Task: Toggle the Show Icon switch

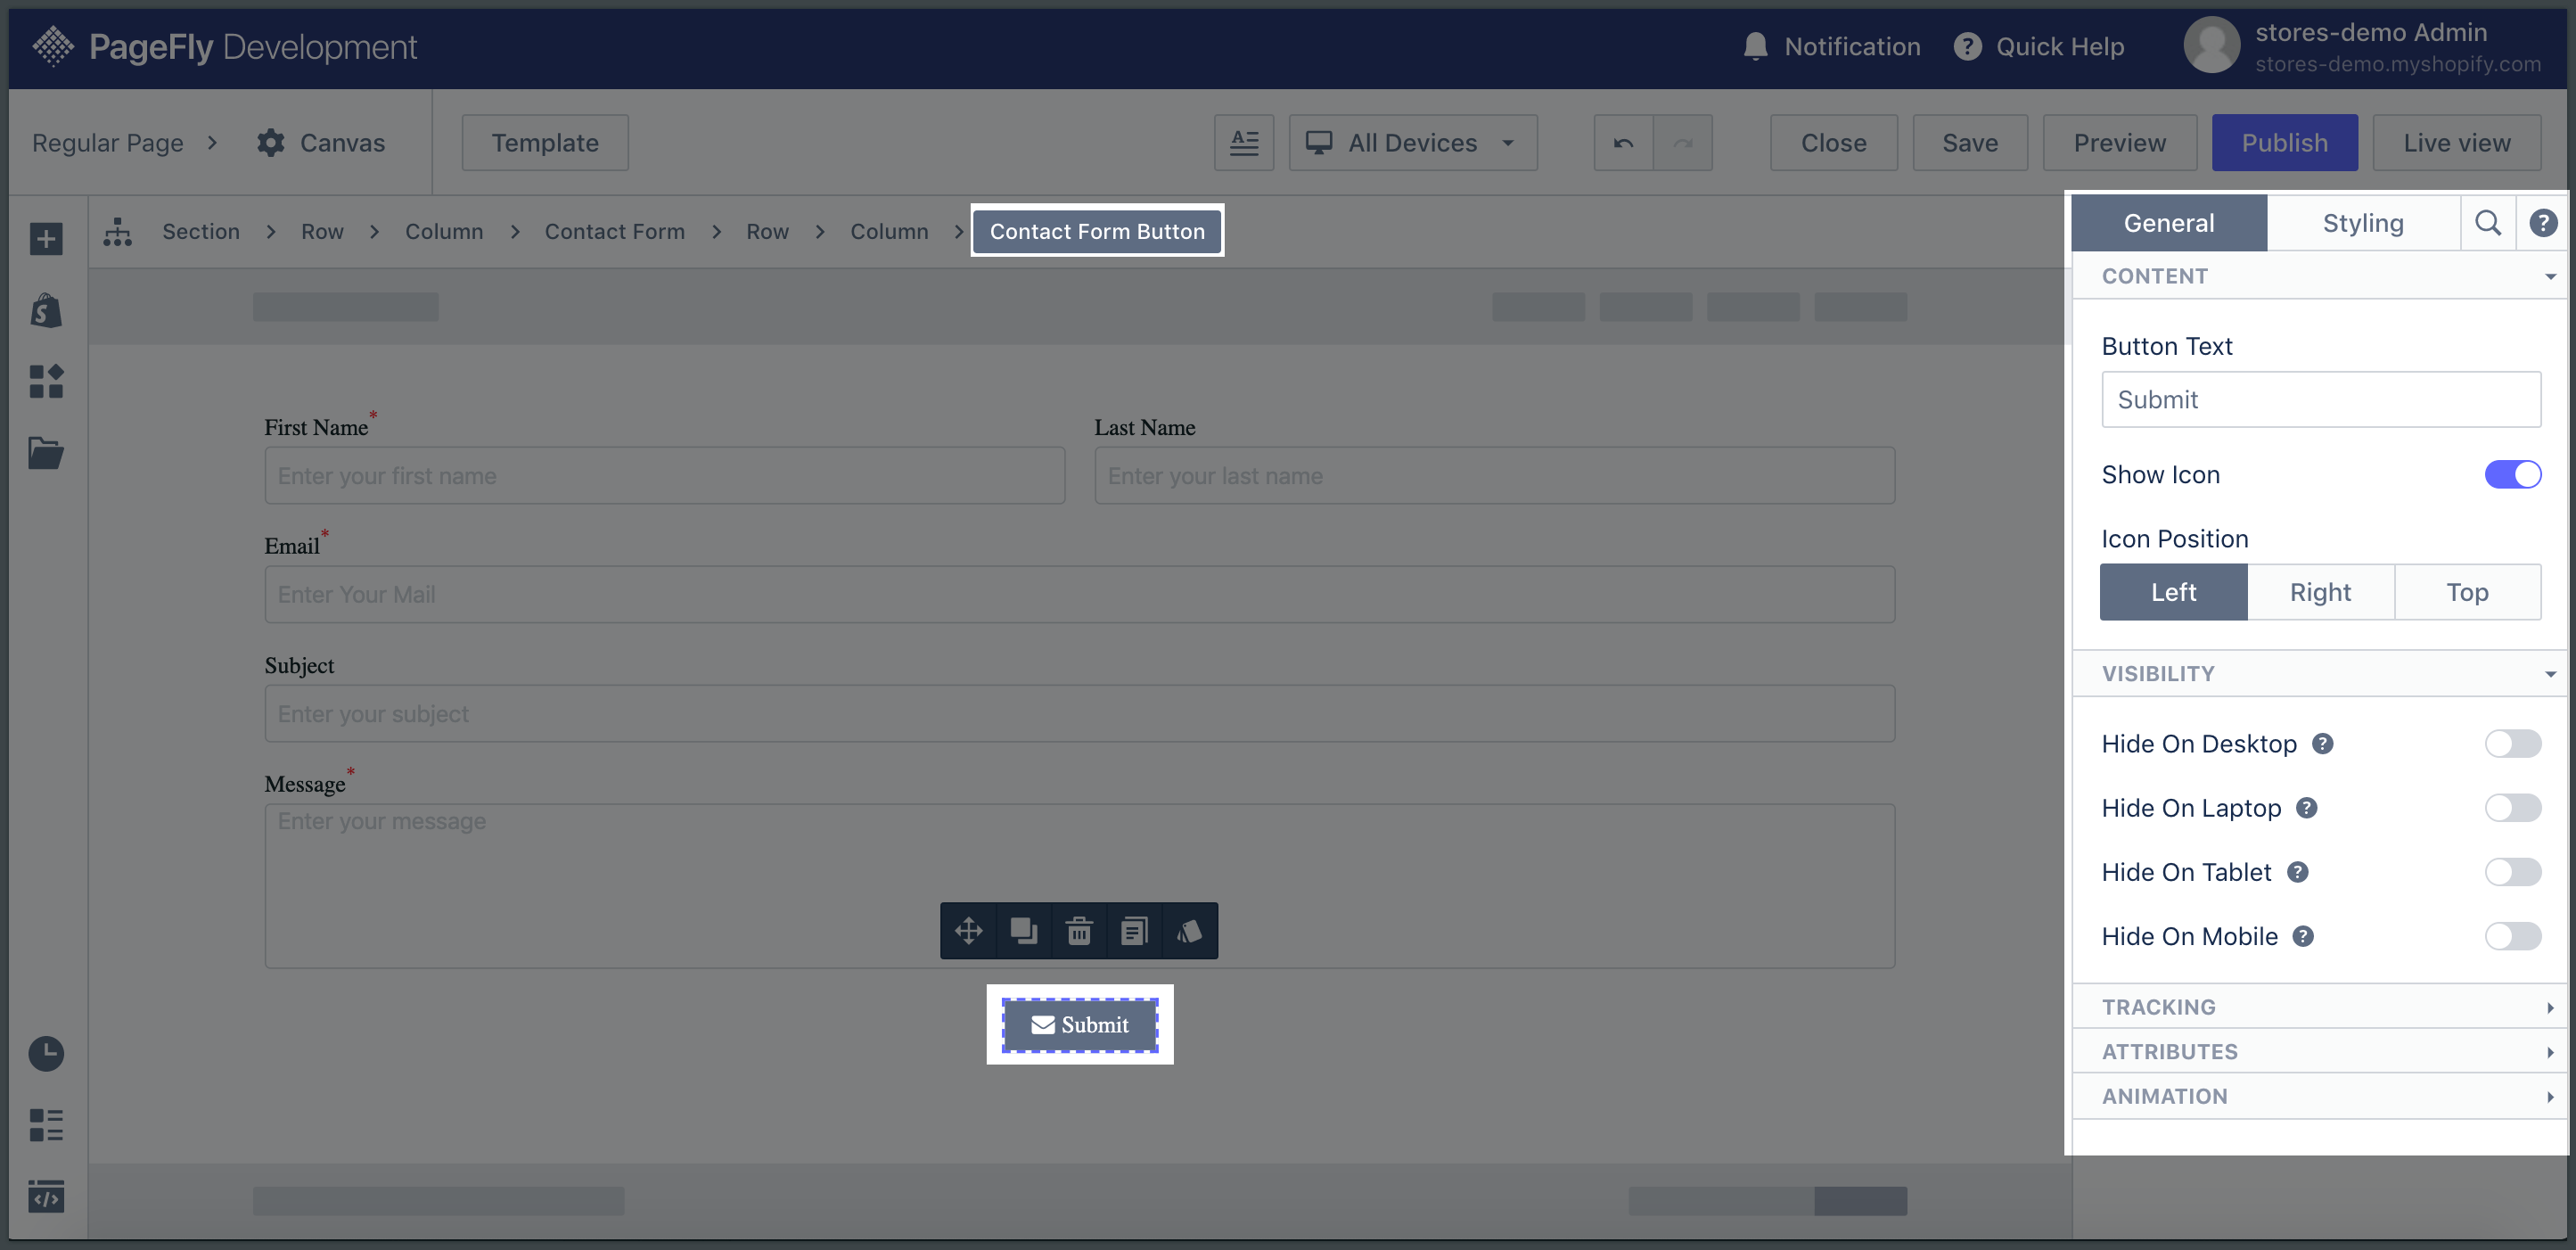Action: click(x=2512, y=474)
